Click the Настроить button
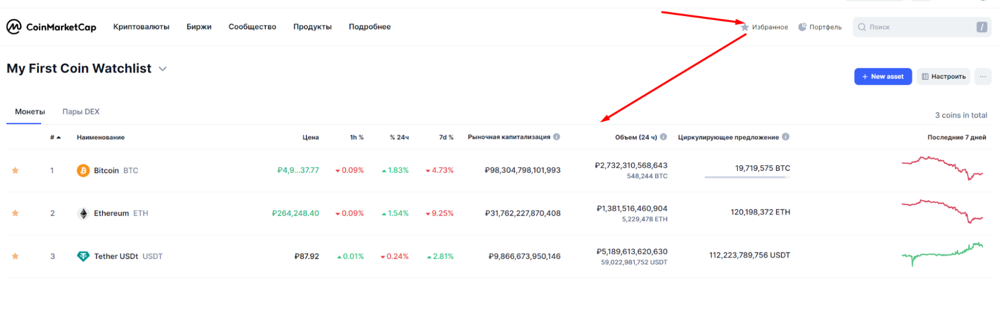 click(943, 76)
